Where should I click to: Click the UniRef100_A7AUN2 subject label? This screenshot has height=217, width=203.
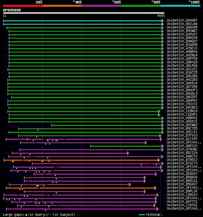click(x=182, y=149)
